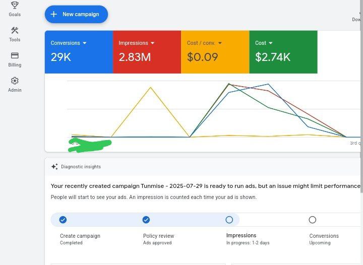The image size is (363, 265).
Task: Open Billing card icon in sidebar
Action: tap(15, 55)
